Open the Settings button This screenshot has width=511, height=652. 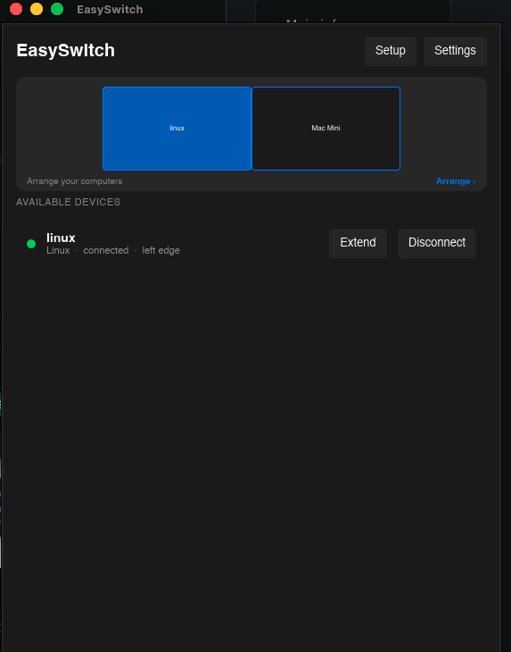[455, 51]
